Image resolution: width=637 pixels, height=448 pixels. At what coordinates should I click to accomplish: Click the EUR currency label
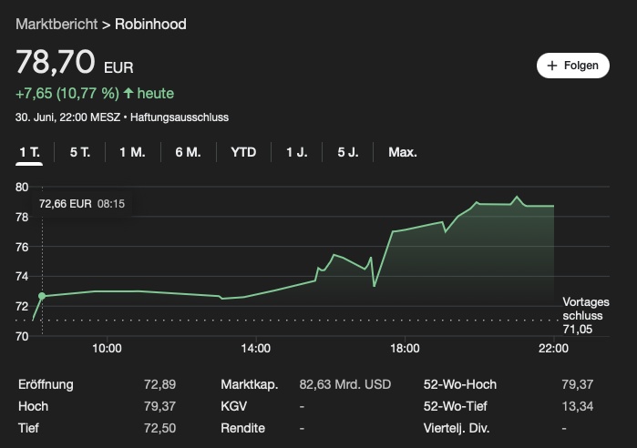click(x=118, y=67)
